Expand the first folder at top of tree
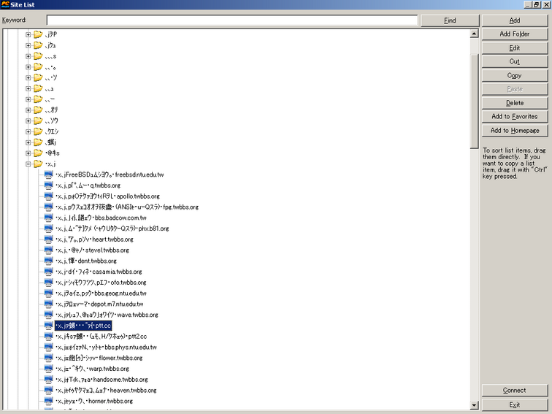Image resolution: width=552 pixels, height=414 pixels. click(x=28, y=34)
